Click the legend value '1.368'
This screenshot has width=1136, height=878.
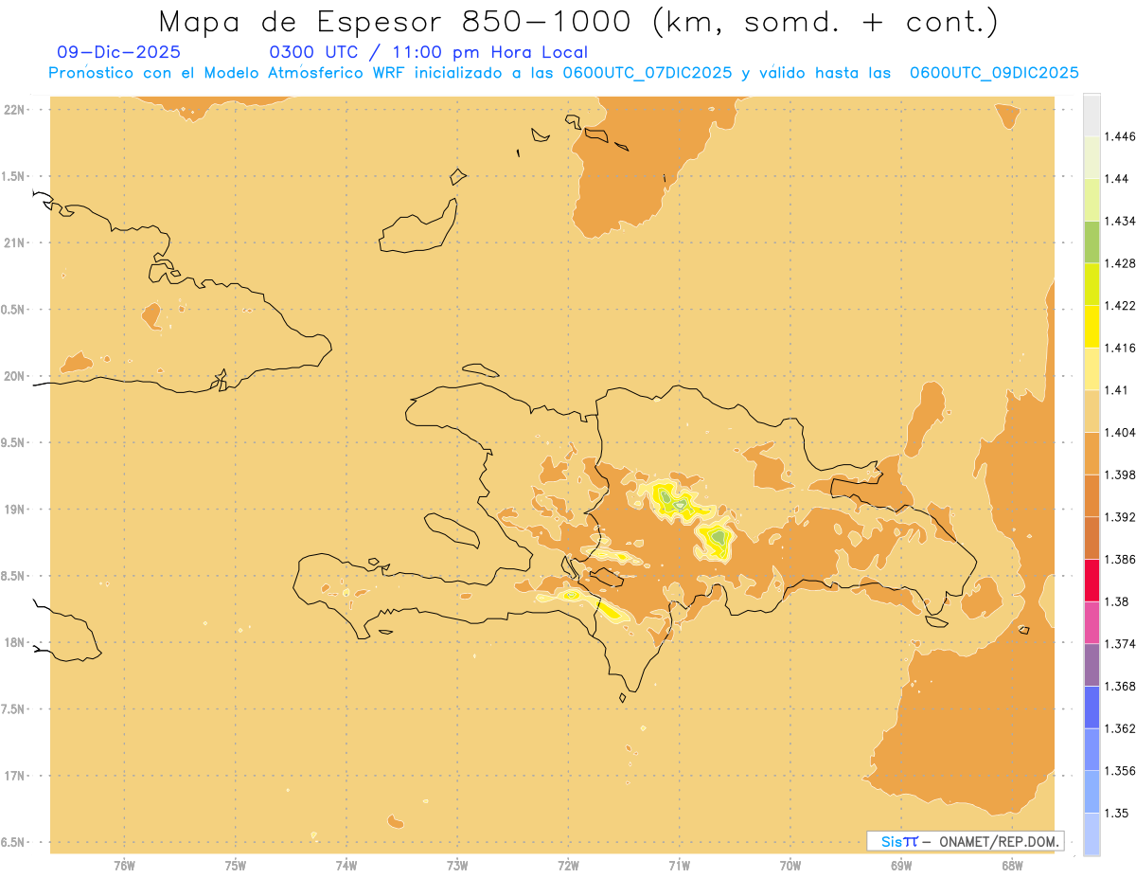tap(1119, 686)
